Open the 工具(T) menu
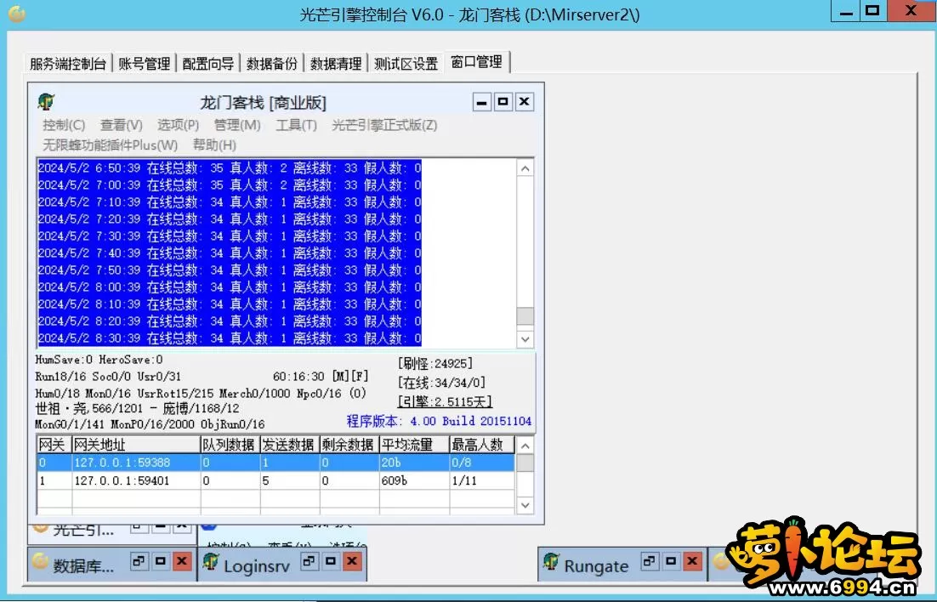The height and width of the screenshot is (602, 937). click(297, 125)
